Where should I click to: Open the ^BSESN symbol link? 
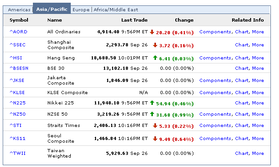point(19,68)
